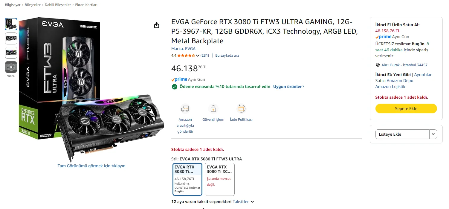Select the second graphics card thumbnail

pos(11,38)
